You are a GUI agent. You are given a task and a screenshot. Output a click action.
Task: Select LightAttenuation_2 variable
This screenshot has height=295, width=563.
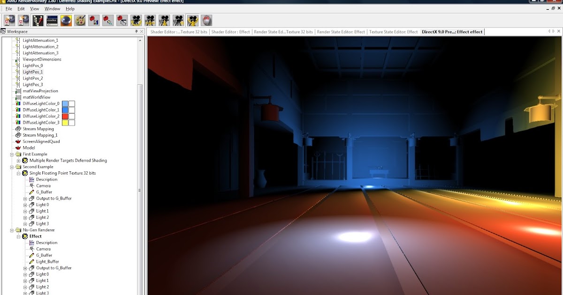coord(40,47)
